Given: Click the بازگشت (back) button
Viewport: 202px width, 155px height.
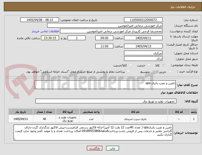Looking at the screenshot, I should pyautogui.click(x=95, y=148).
